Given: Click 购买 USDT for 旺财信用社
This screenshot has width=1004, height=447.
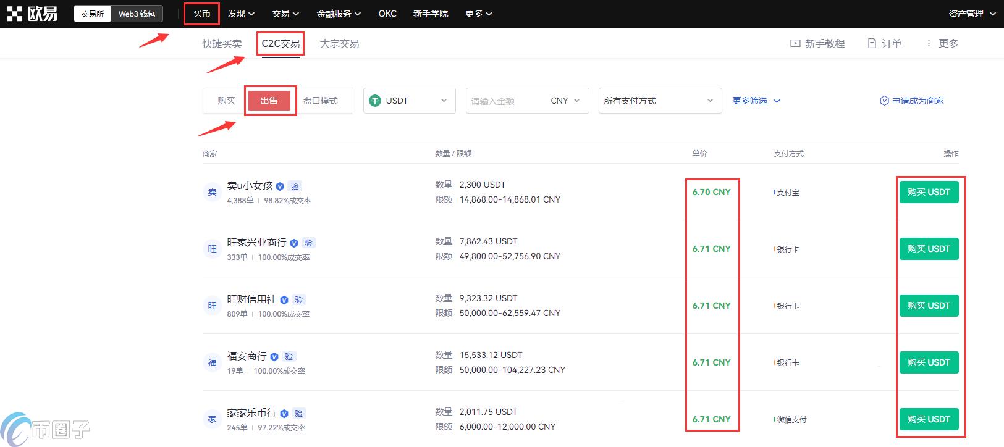Looking at the screenshot, I should [929, 306].
